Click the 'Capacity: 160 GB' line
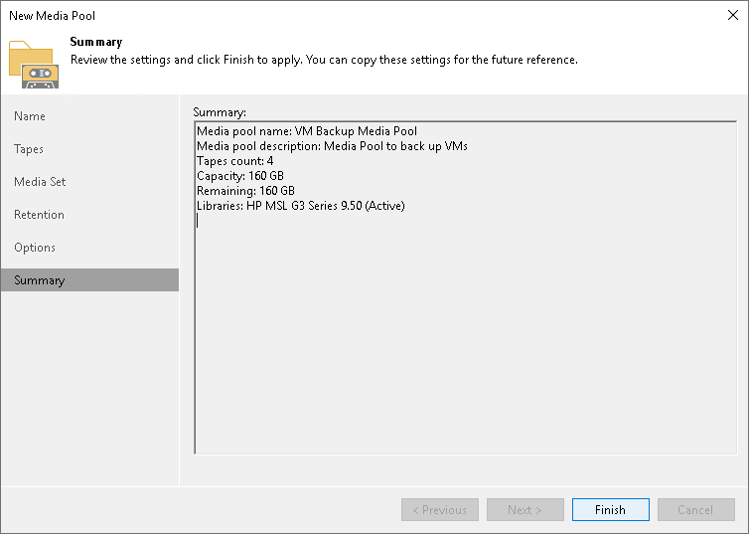The width and height of the screenshot is (749, 534). click(x=240, y=175)
